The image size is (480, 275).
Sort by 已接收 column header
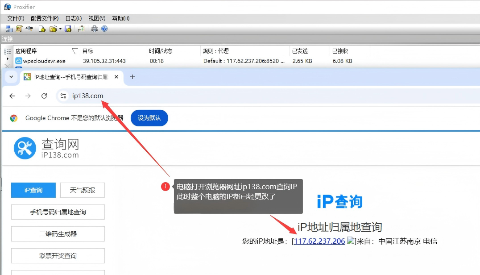[350, 51]
